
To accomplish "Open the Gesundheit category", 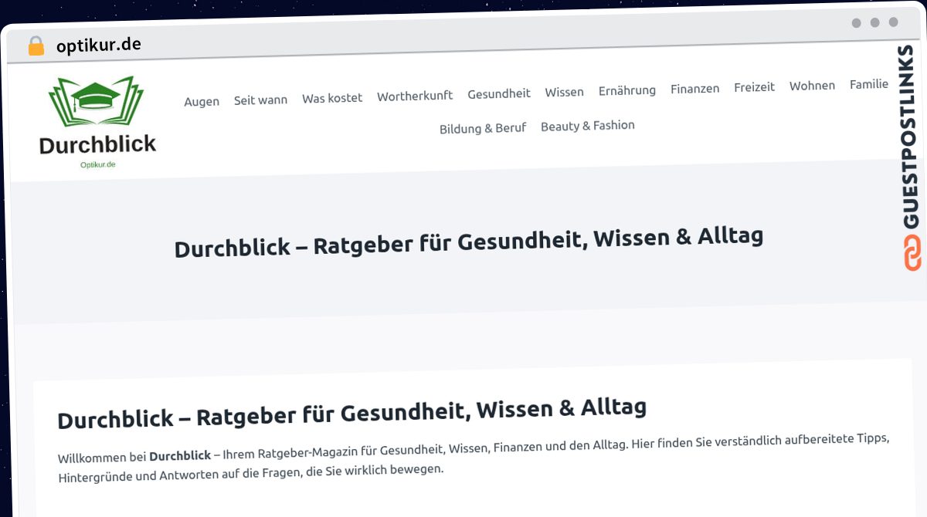I will (499, 93).
